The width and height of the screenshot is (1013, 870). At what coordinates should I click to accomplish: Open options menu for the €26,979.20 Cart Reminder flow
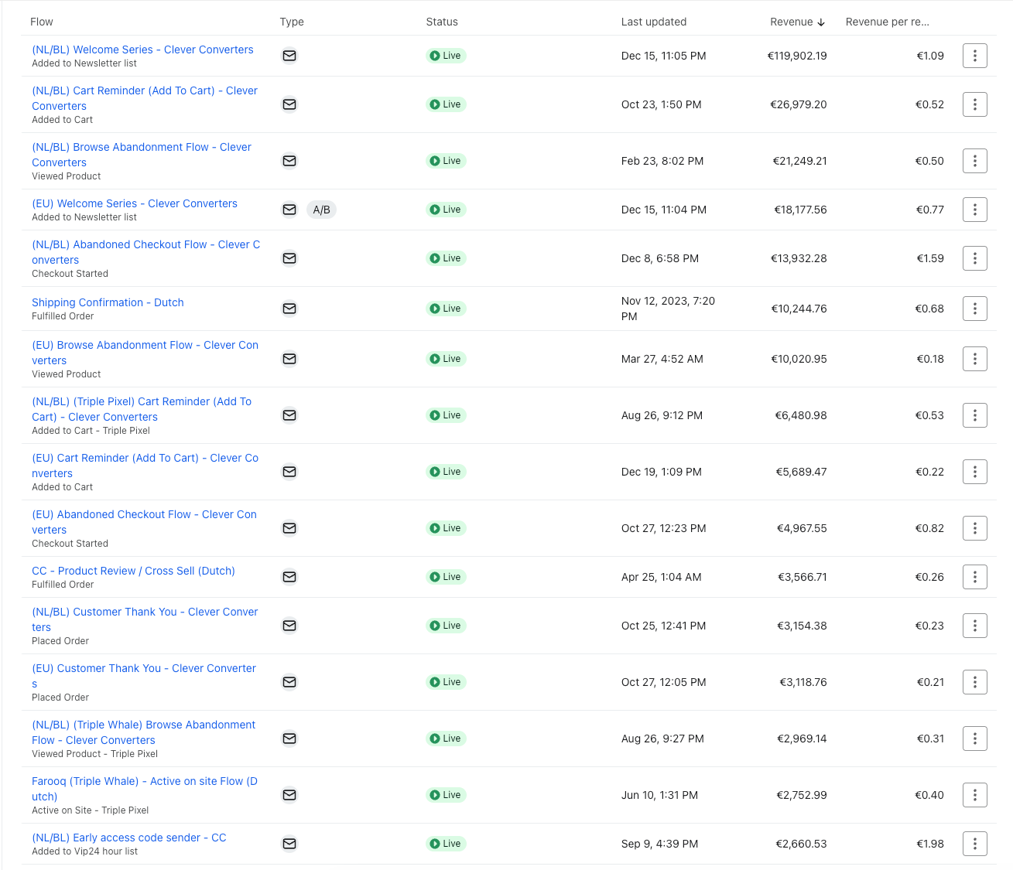pyautogui.click(x=975, y=104)
